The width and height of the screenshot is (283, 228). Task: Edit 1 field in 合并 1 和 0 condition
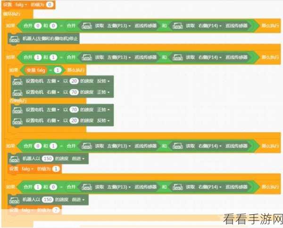[x=38, y=187]
